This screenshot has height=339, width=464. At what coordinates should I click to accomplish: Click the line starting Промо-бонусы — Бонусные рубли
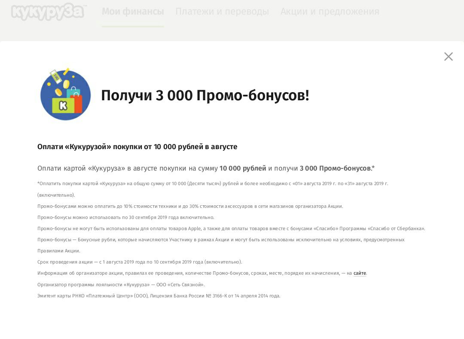(x=221, y=245)
